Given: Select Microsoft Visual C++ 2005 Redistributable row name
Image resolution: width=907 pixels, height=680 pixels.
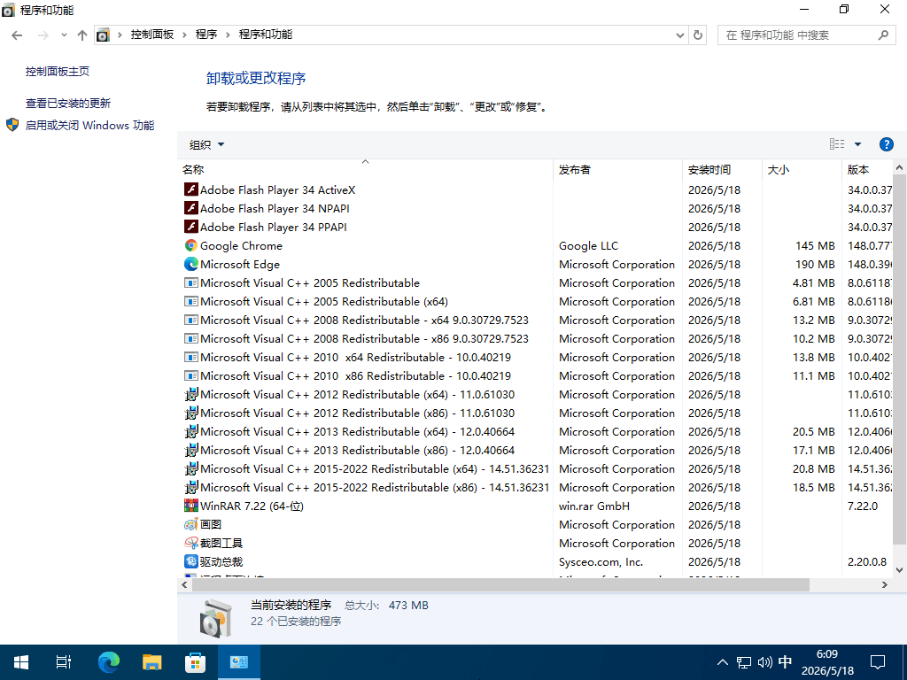Looking at the screenshot, I should [310, 282].
